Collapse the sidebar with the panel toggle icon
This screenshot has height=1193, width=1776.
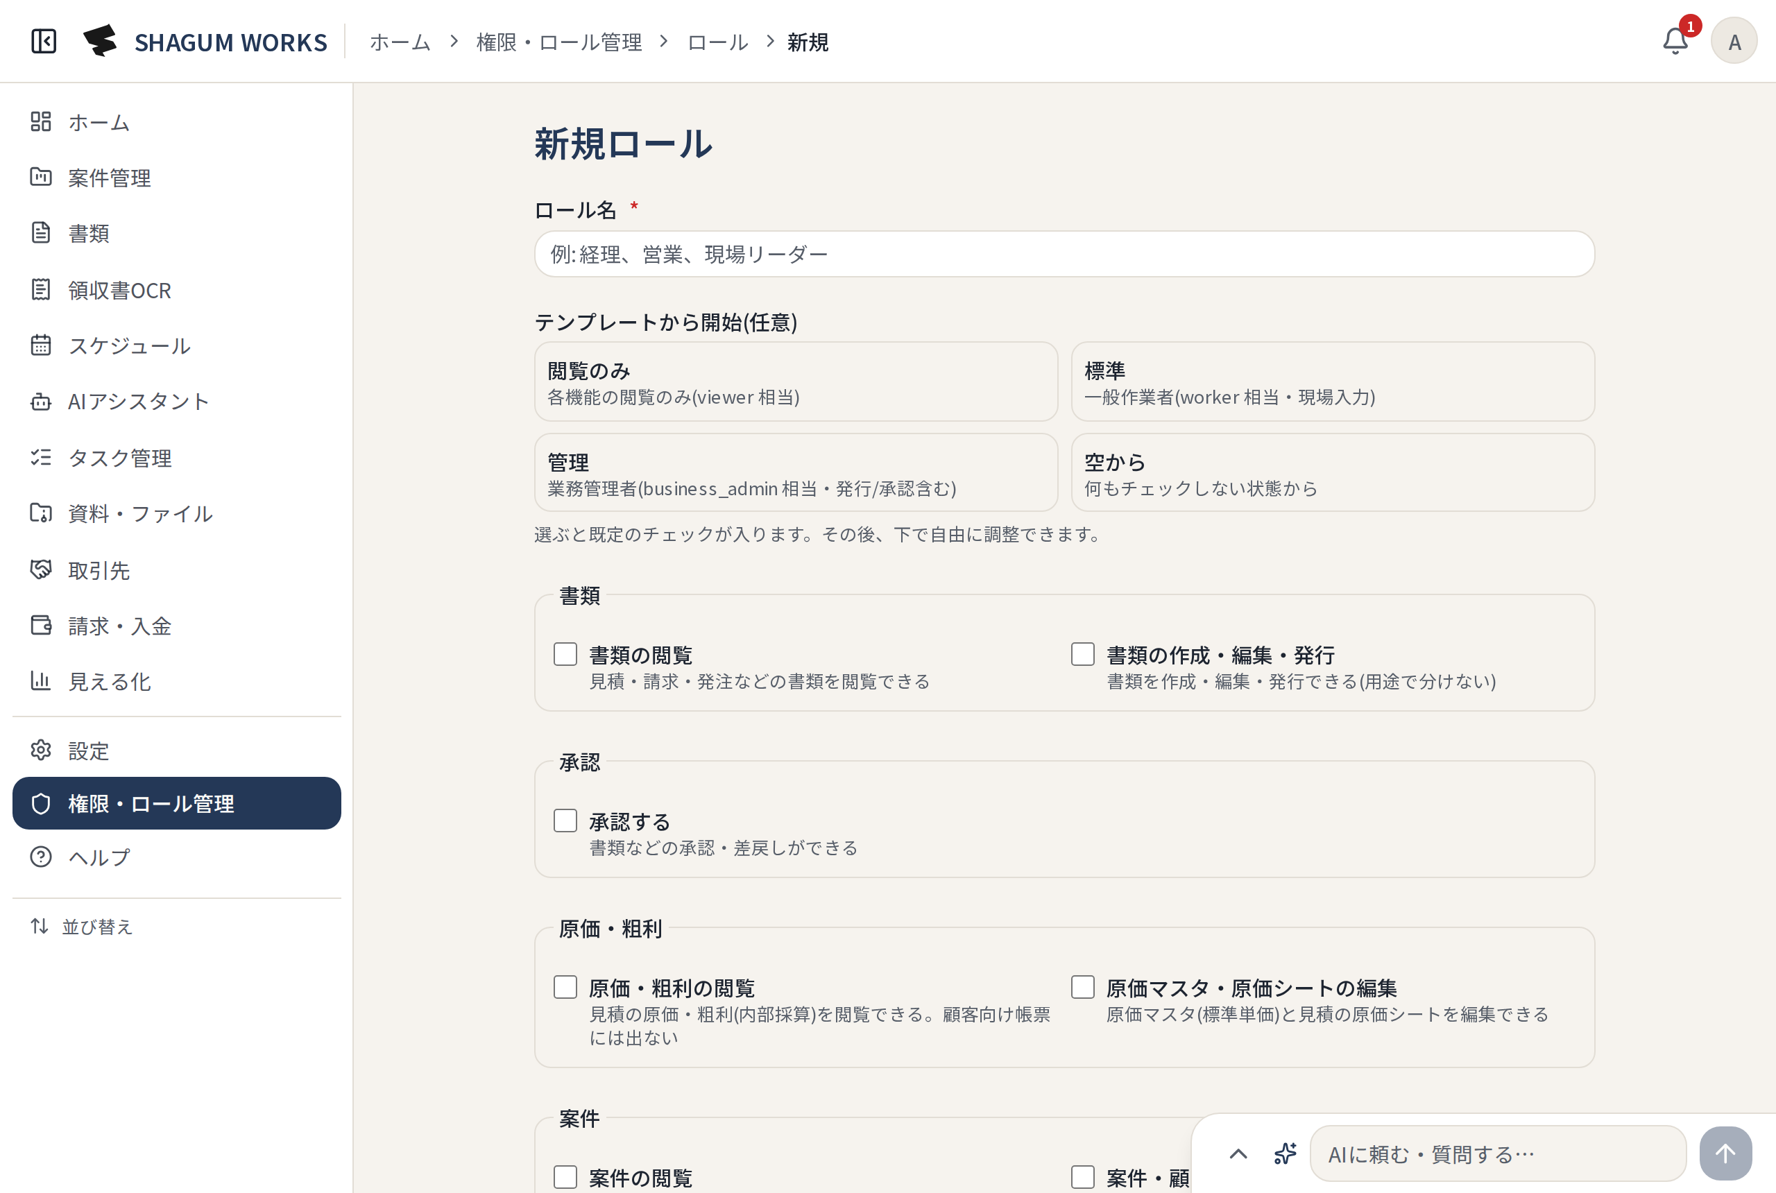(44, 41)
